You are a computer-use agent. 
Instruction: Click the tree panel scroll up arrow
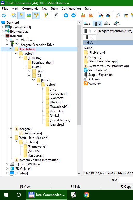pyautogui.click(x=79, y=23)
